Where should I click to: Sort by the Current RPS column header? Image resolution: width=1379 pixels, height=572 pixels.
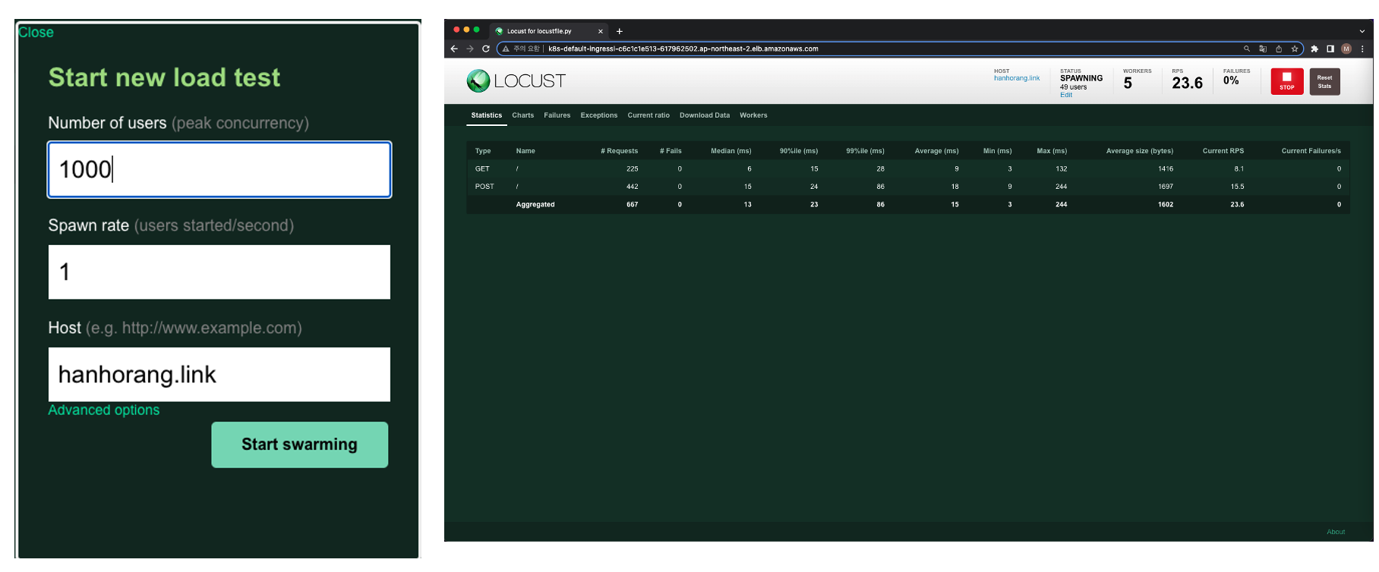1223,151
